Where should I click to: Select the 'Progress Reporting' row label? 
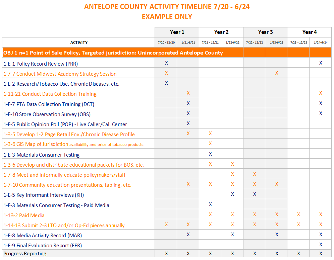25,254
